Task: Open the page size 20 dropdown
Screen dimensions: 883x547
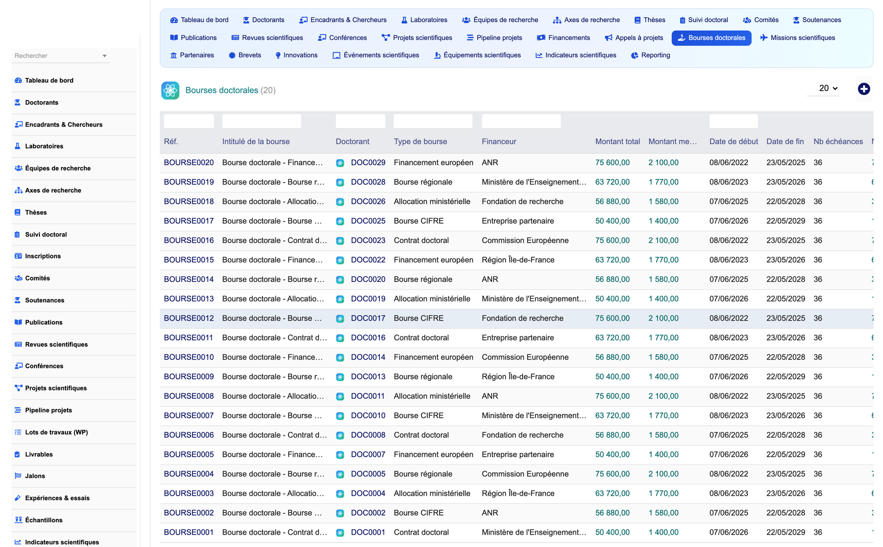Action: pos(828,89)
